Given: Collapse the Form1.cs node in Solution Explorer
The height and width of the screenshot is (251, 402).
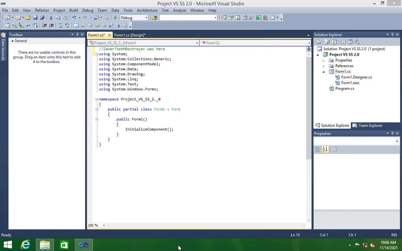Looking at the screenshot, I should 324,72.
